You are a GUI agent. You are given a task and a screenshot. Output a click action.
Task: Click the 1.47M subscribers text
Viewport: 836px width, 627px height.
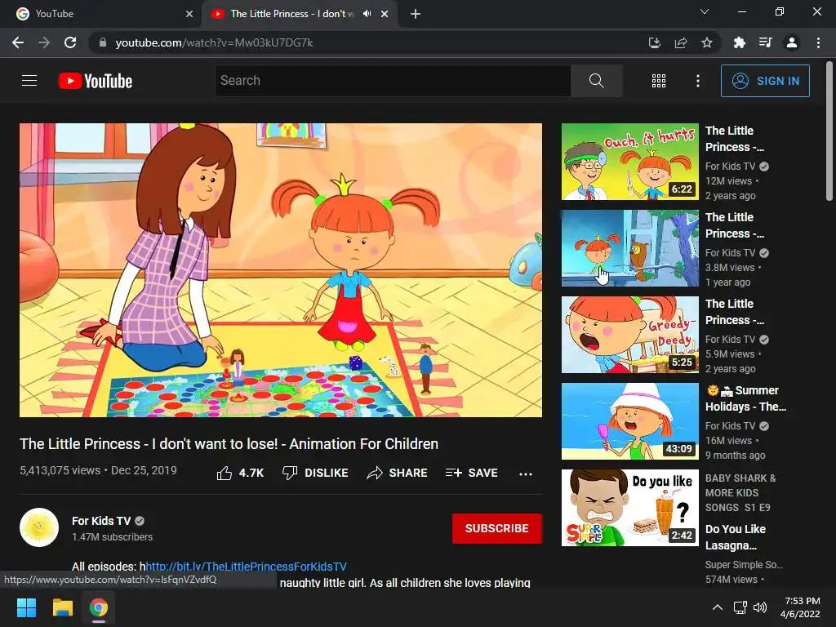click(112, 537)
